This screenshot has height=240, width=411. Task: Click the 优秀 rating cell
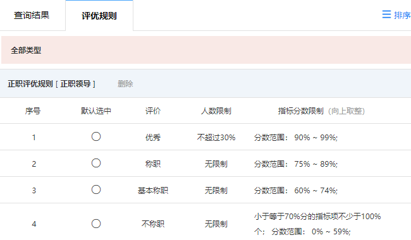pyautogui.click(x=153, y=138)
